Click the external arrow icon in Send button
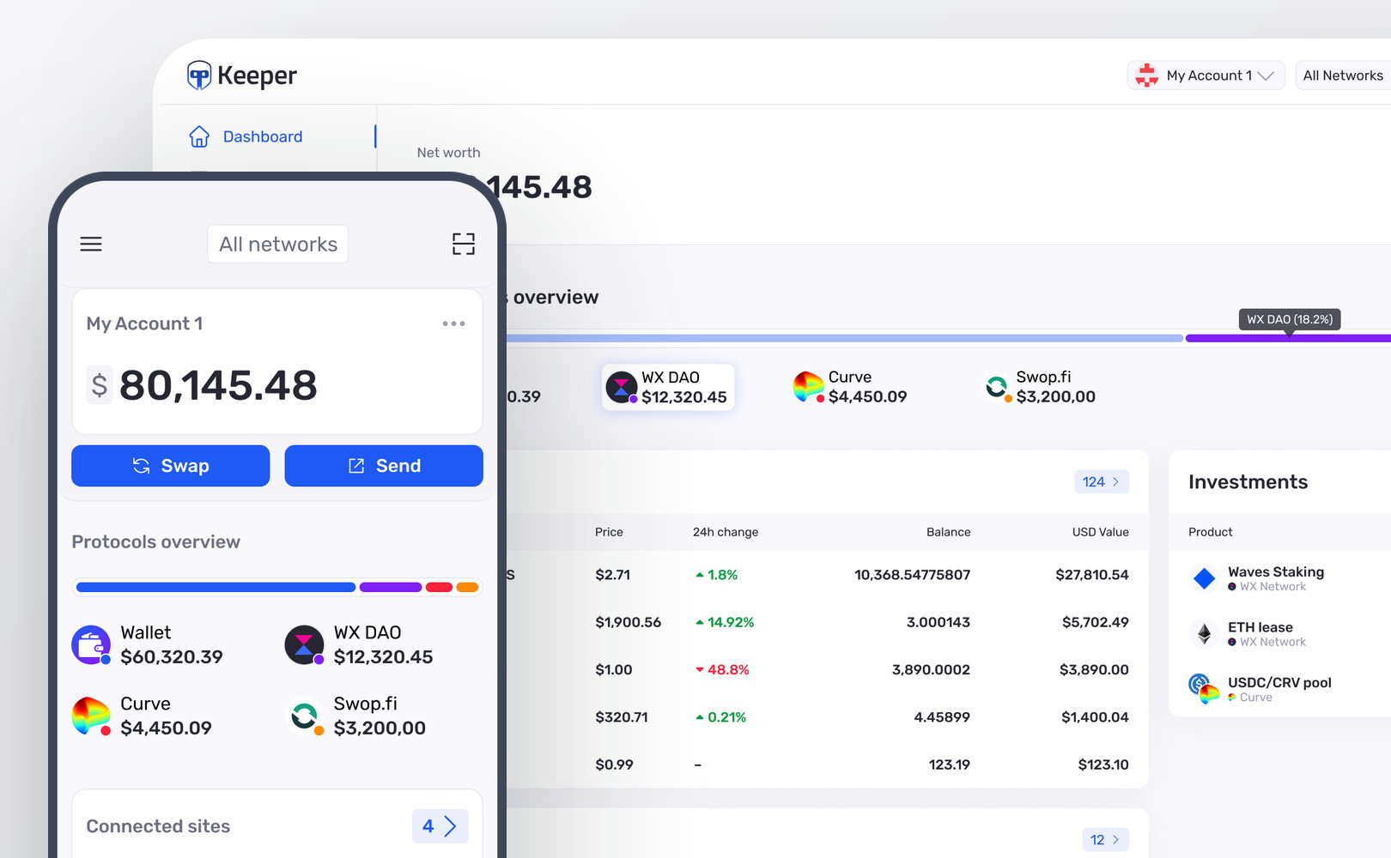 (x=356, y=466)
